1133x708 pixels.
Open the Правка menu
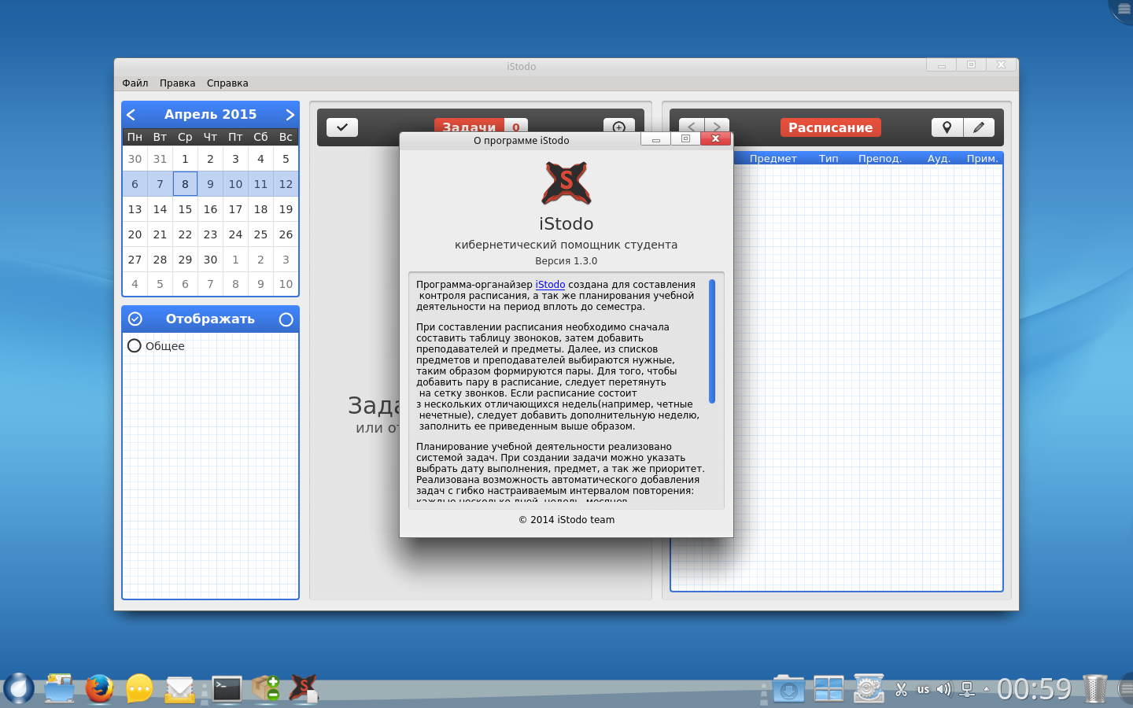click(178, 83)
